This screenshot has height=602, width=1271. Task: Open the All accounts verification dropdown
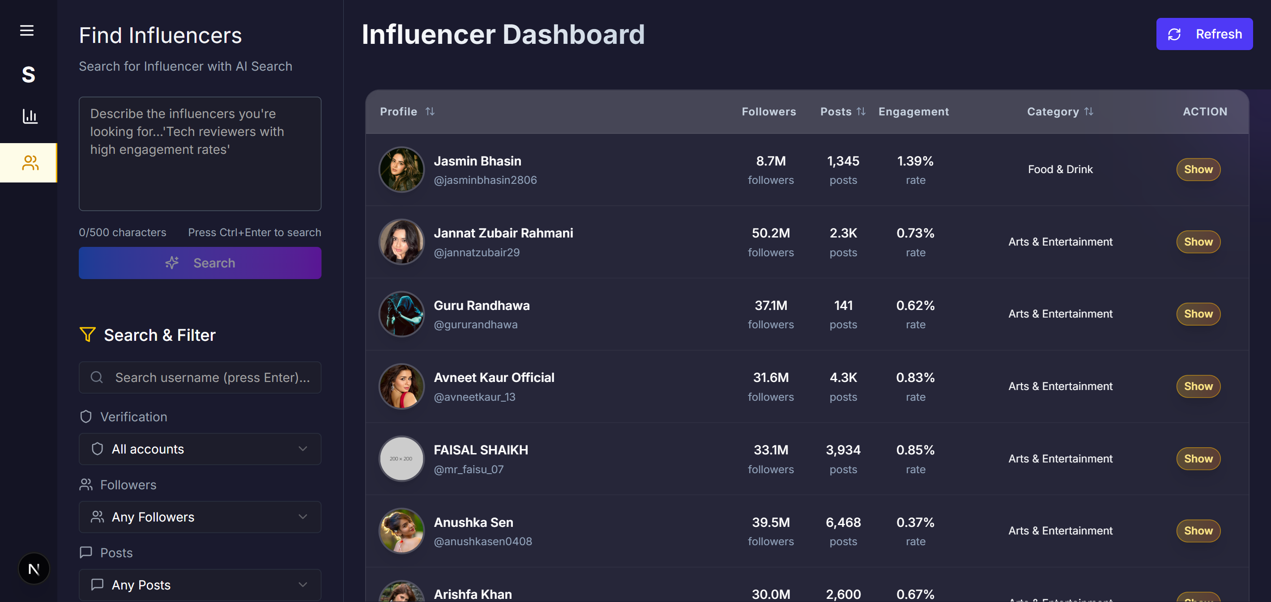[x=200, y=449]
